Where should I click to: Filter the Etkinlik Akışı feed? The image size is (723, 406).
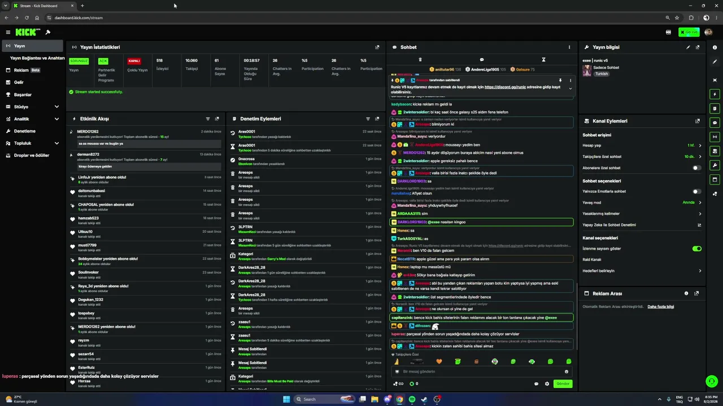coord(208,119)
